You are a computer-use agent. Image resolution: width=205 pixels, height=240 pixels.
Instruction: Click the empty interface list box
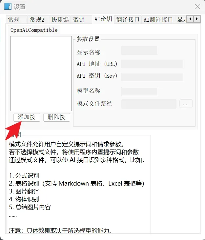[41, 74]
